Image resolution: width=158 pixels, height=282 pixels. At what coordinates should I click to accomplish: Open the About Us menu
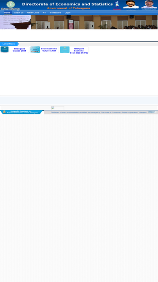(x=19, y=13)
